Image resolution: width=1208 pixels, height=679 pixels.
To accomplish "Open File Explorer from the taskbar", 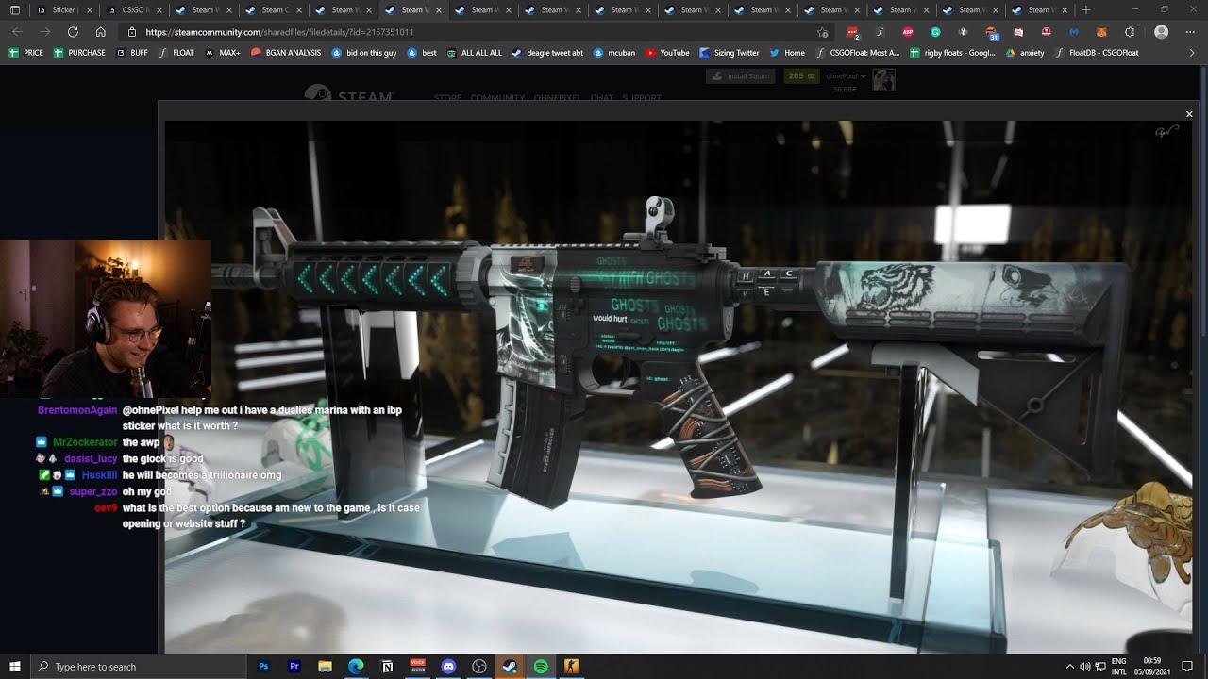I will click(x=326, y=667).
